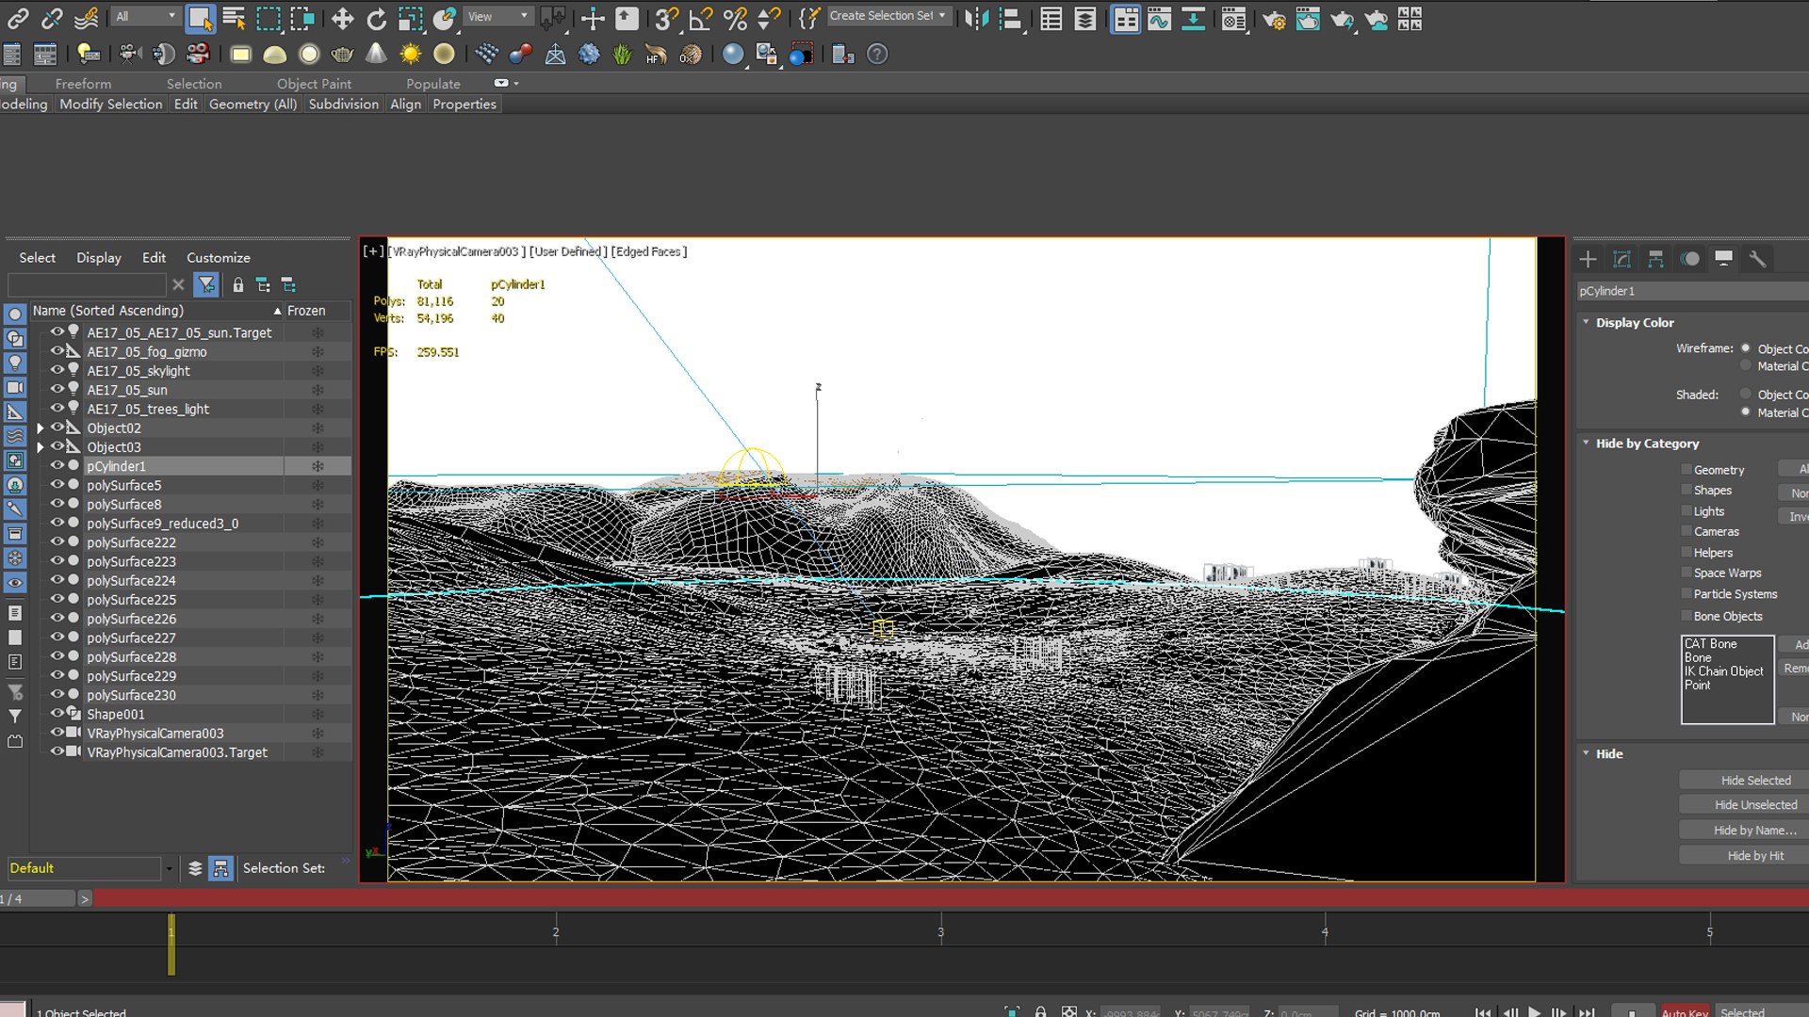This screenshot has width=1809, height=1017.
Task: Open the View coordinate system dropdown
Action: pos(498,16)
